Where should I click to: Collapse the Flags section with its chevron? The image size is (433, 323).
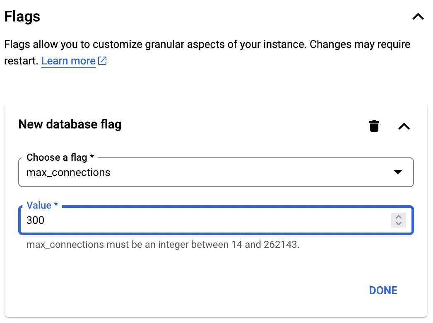coord(418,17)
